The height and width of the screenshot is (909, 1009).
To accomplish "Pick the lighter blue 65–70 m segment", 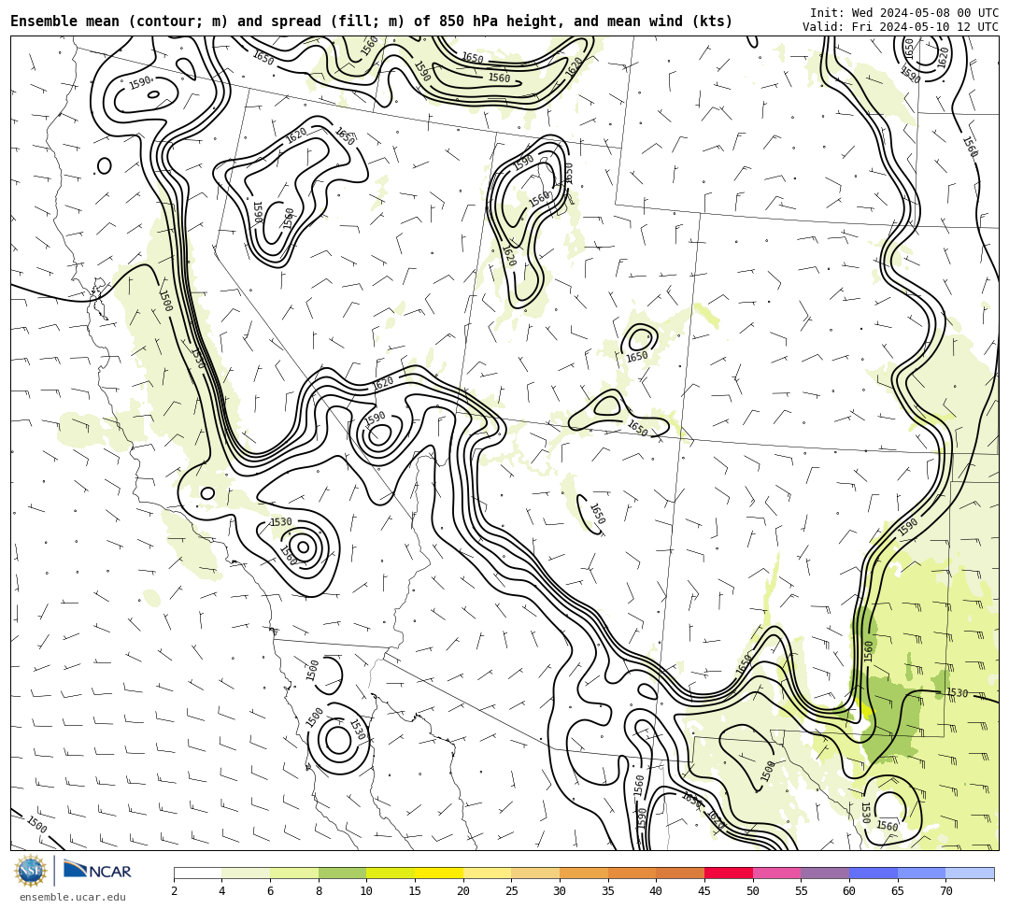I will coord(921,873).
